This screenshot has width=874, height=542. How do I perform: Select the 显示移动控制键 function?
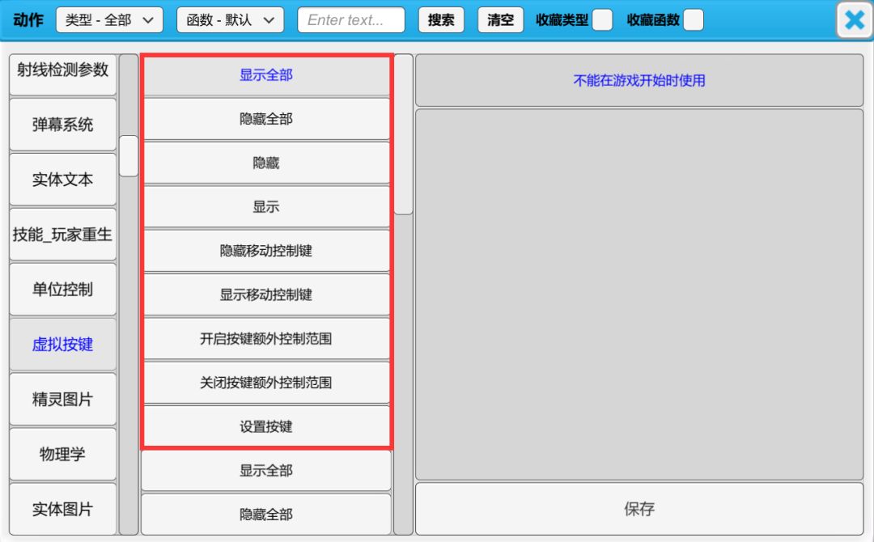(265, 294)
